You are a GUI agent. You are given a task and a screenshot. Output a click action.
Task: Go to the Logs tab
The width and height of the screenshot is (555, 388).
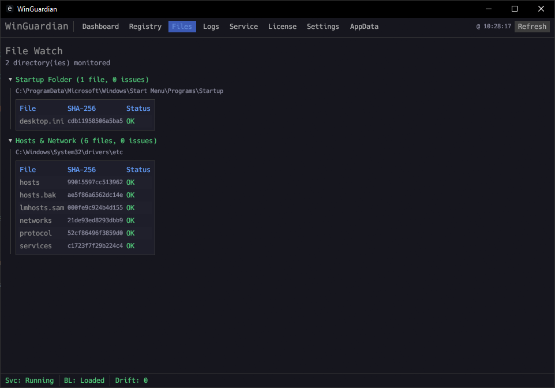click(211, 27)
